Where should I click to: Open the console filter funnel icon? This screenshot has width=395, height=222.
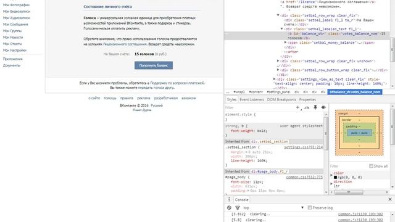[x=237, y=208]
